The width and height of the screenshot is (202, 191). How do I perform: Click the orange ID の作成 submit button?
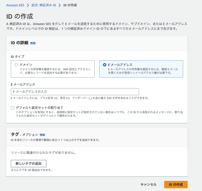pyautogui.click(x=176, y=184)
